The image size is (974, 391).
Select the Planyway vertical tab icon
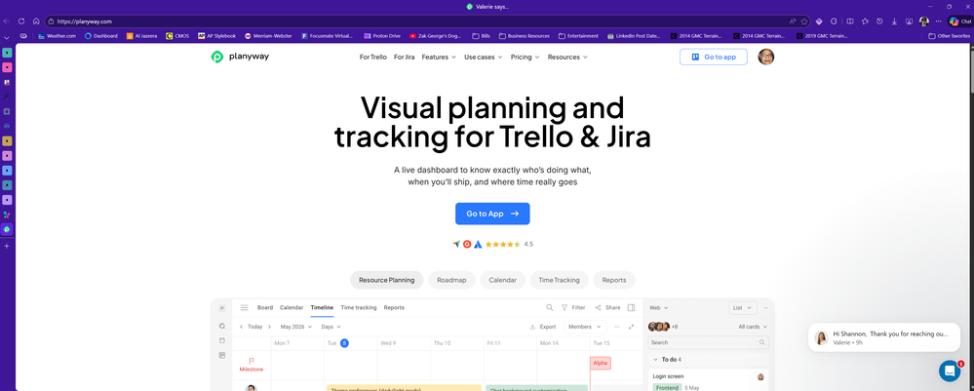click(7, 229)
